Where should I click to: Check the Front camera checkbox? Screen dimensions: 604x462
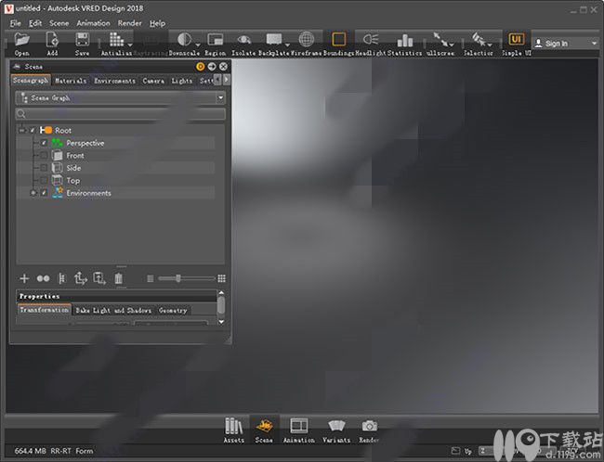[44, 156]
